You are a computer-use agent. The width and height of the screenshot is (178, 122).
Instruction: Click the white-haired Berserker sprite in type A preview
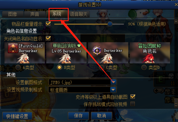(x=23, y=59)
